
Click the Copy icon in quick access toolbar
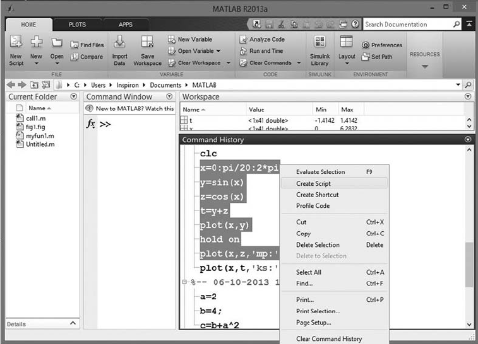coord(294,25)
